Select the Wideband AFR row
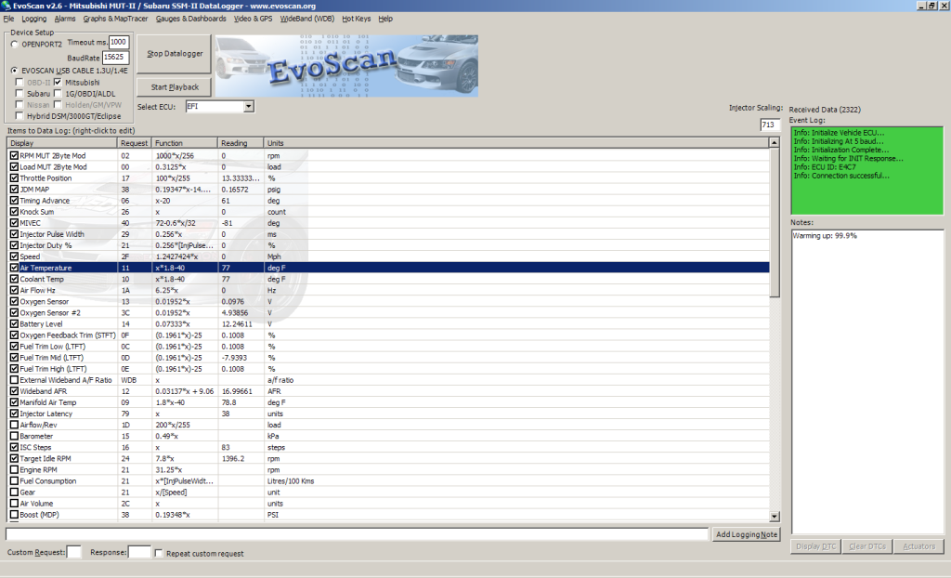The width and height of the screenshot is (951, 578). coord(388,391)
